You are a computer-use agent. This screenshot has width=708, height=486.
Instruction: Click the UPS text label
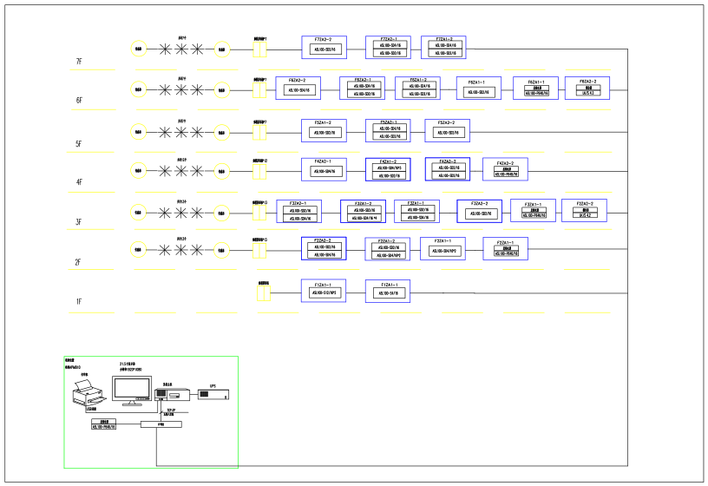click(213, 386)
